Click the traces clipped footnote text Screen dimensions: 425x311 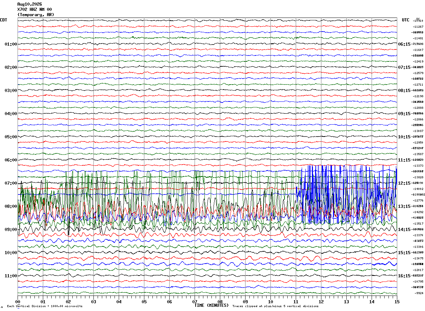tap(275, 306)
